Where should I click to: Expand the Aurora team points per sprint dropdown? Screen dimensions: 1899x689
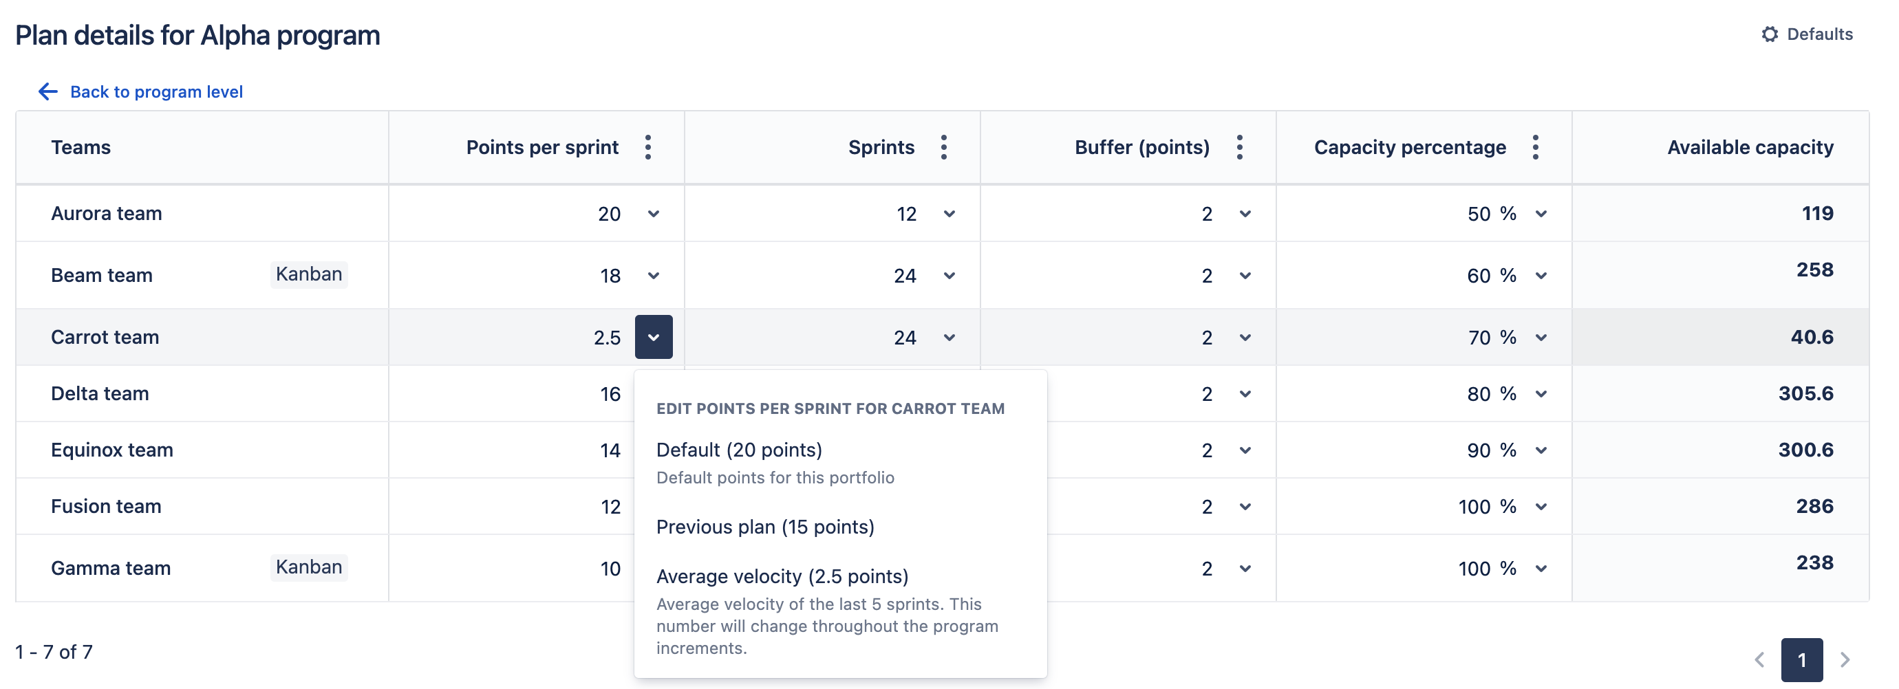[x=653, y=214]
